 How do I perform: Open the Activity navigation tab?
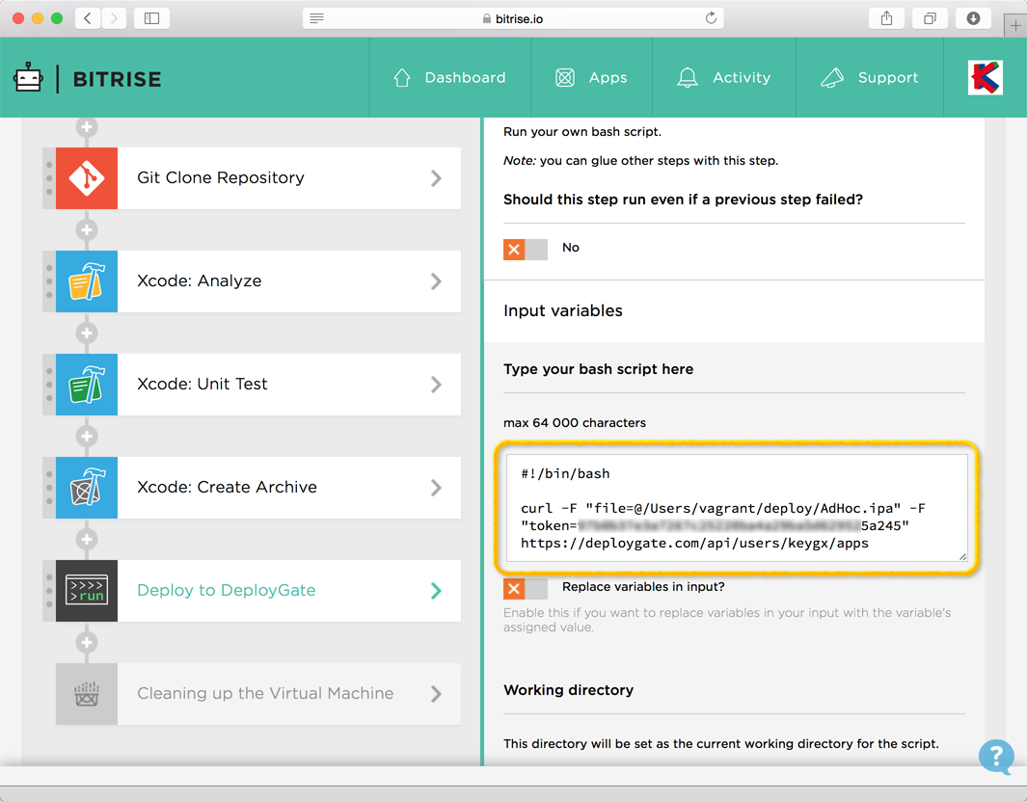click(724, 78)
